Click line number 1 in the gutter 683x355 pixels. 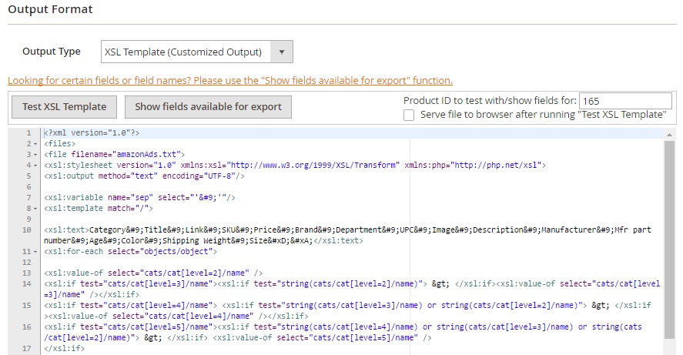point(28,133)
